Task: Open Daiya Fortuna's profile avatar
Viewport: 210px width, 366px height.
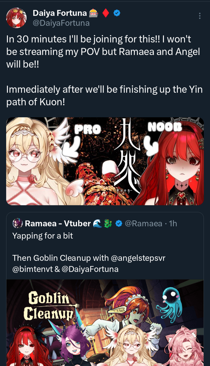Action: (x=16, y=18)
